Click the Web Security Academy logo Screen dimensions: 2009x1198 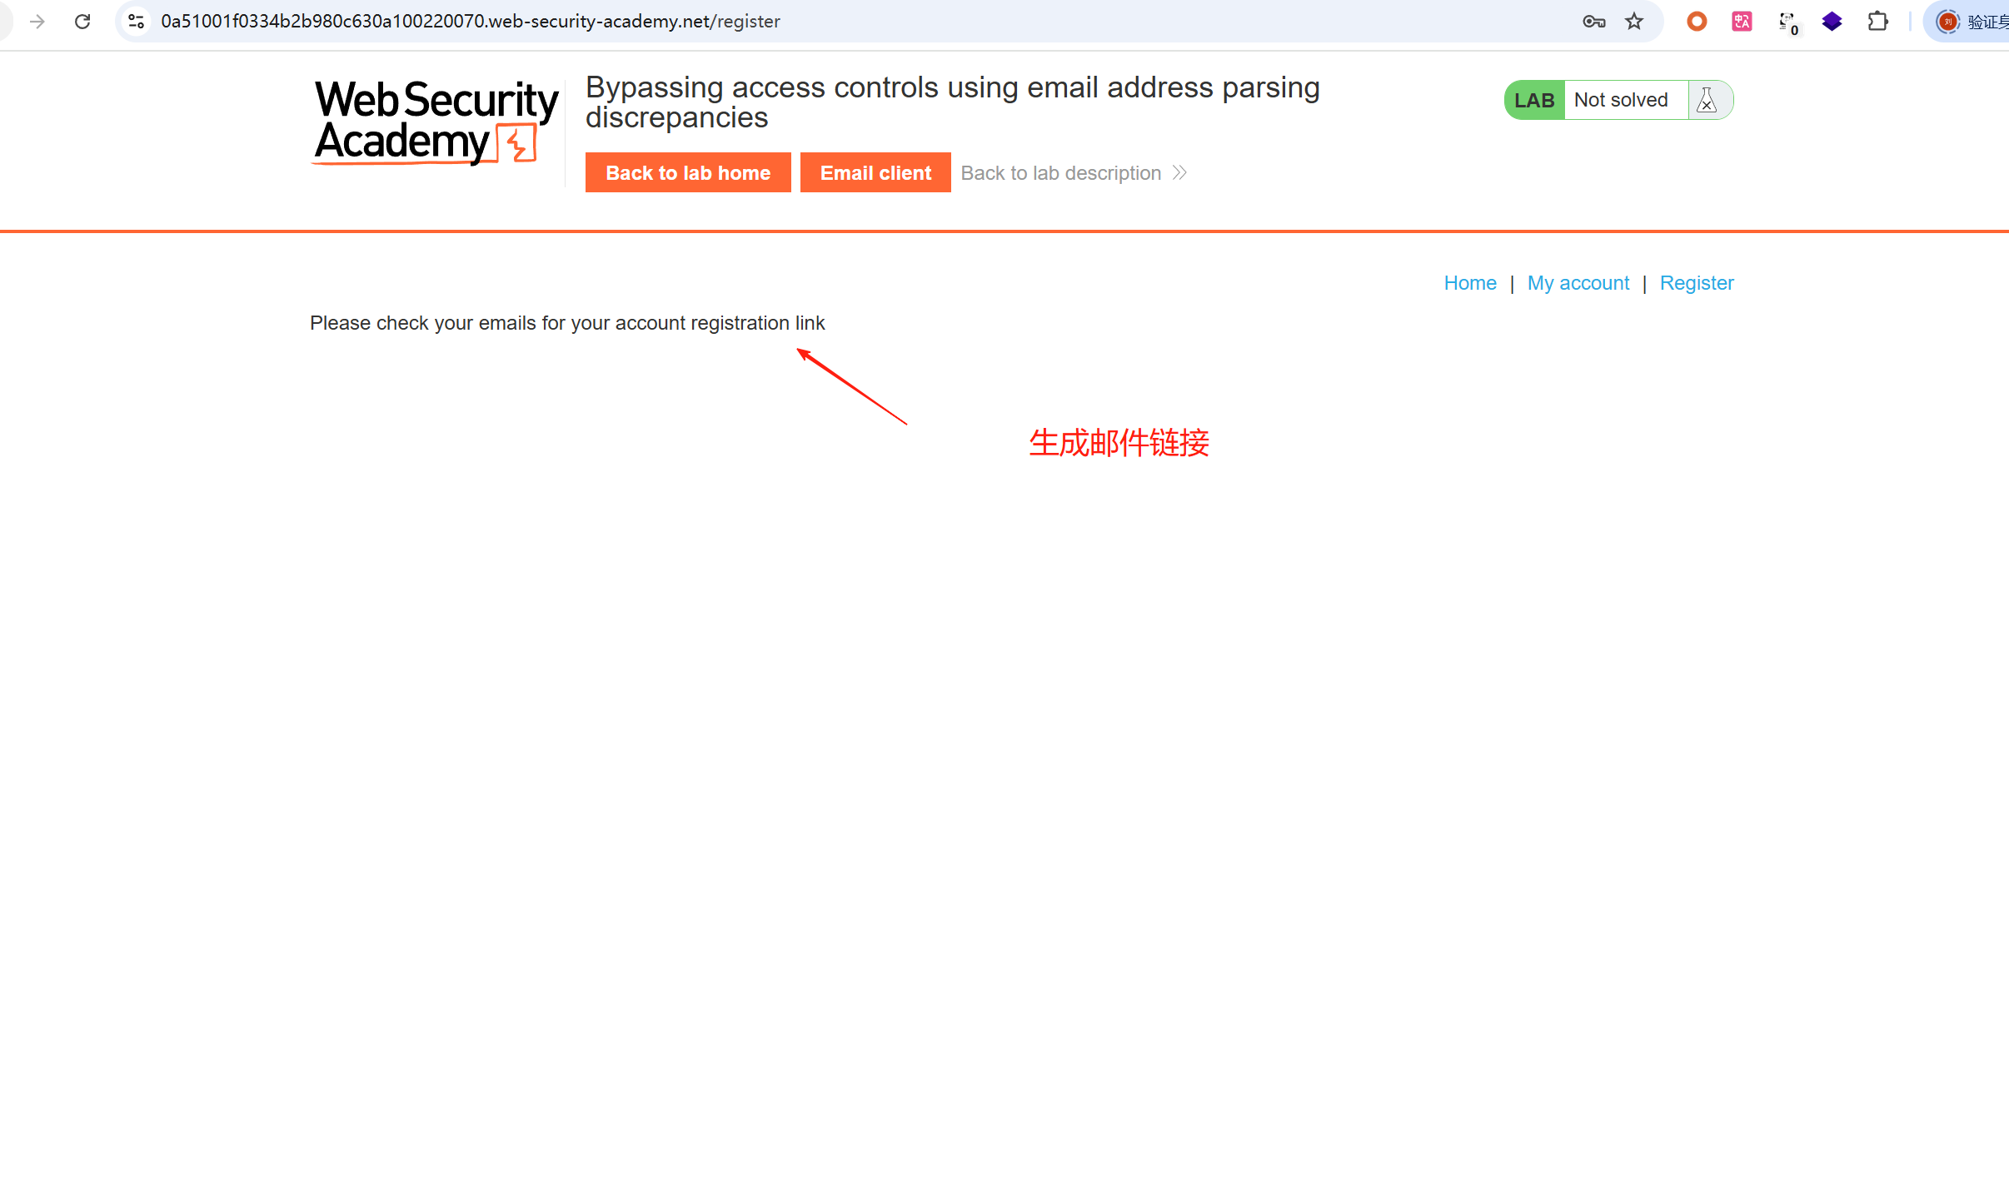coord(436,122)
